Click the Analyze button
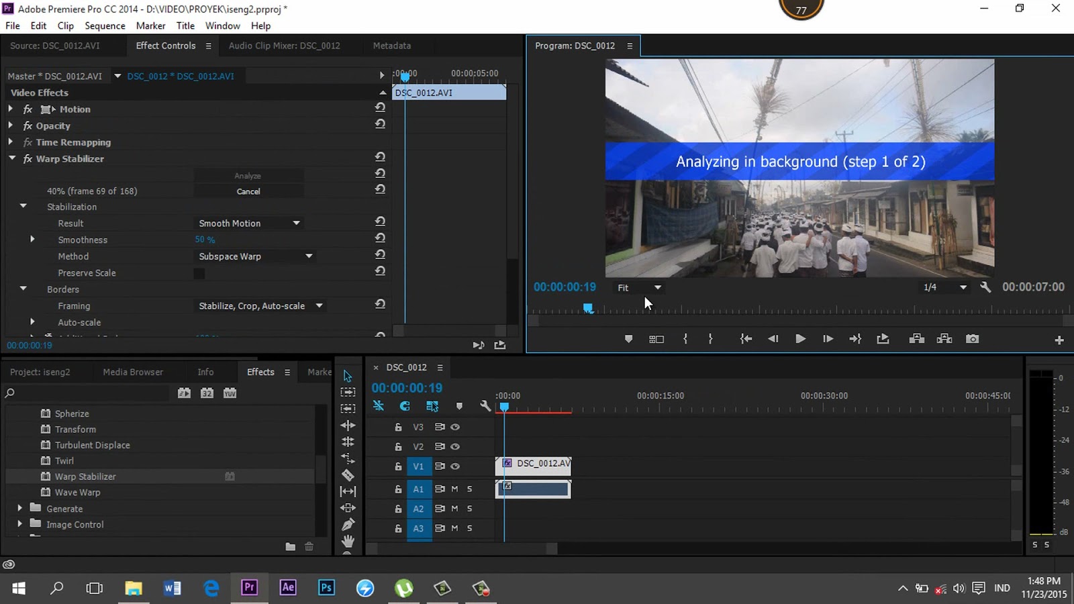Viewport: 1074px width, 604px height. (x=248, y=175)
